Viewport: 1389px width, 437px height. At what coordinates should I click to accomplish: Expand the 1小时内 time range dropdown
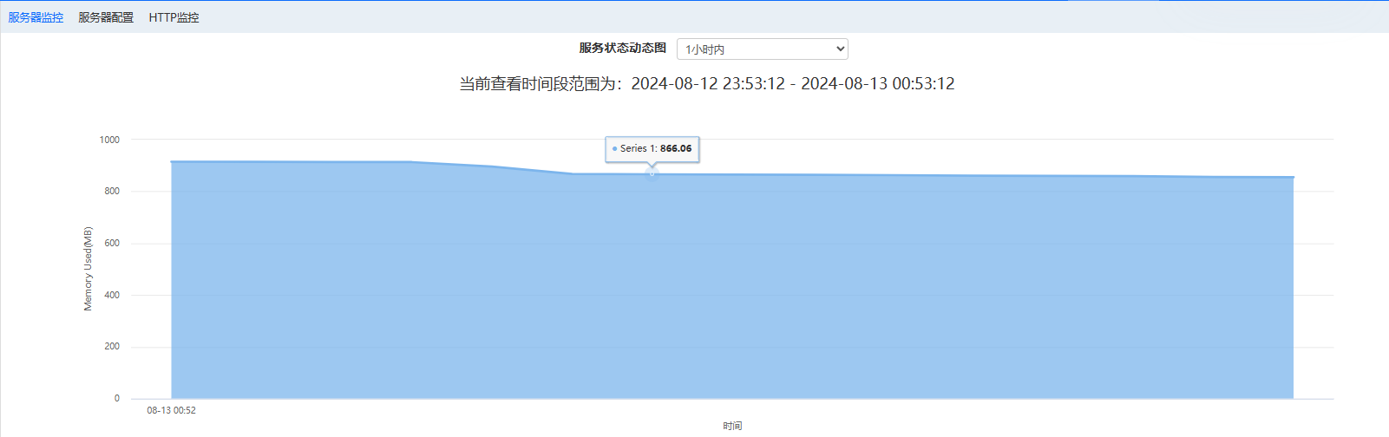coord(762,49)
